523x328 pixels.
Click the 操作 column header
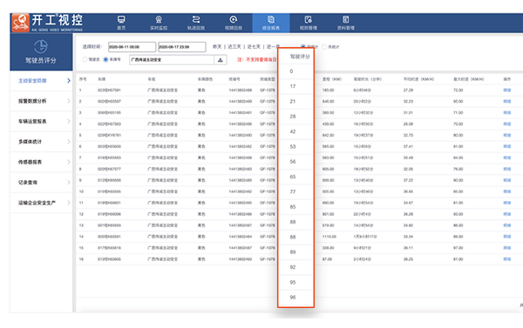click(507, 79)
